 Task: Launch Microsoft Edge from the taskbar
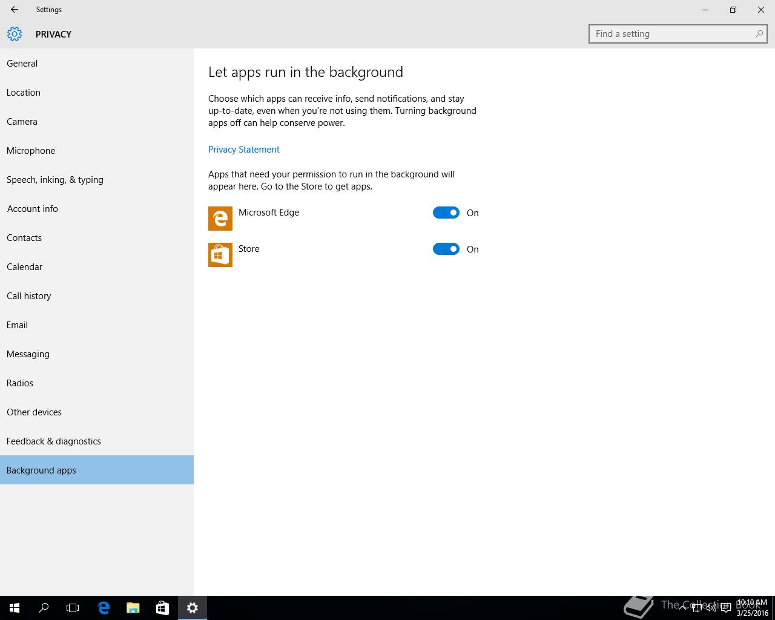click(104, 608)
